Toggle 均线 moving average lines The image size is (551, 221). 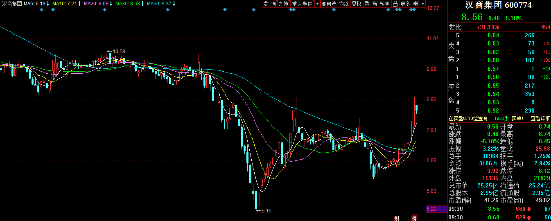coord(344,4)
